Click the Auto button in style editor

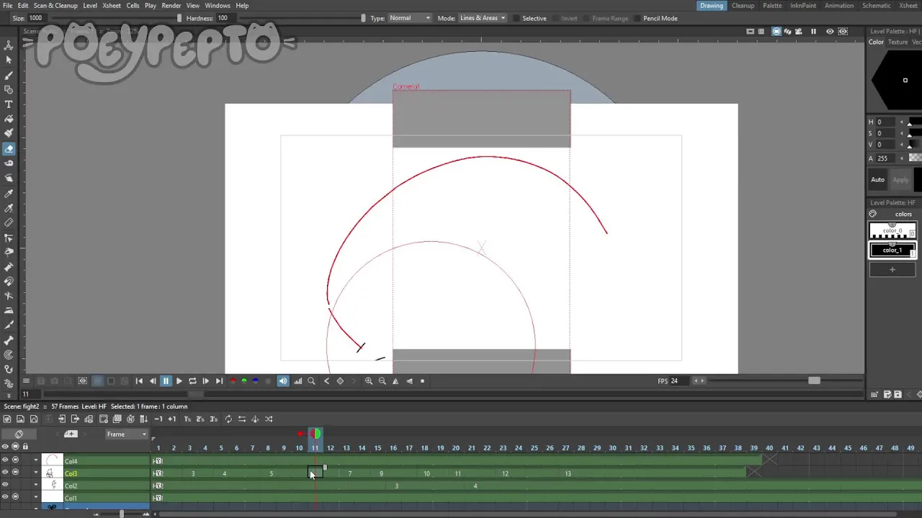pyautogui.click(x=877, y=180)
